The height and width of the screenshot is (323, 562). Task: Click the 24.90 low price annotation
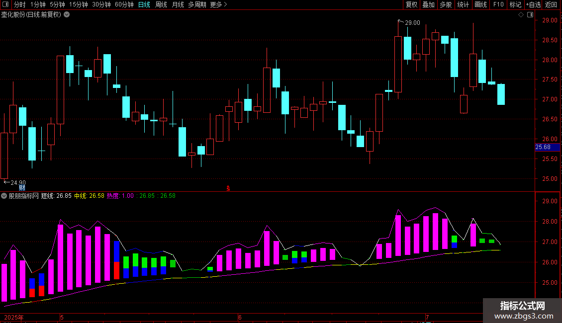[x=18, y=183]
